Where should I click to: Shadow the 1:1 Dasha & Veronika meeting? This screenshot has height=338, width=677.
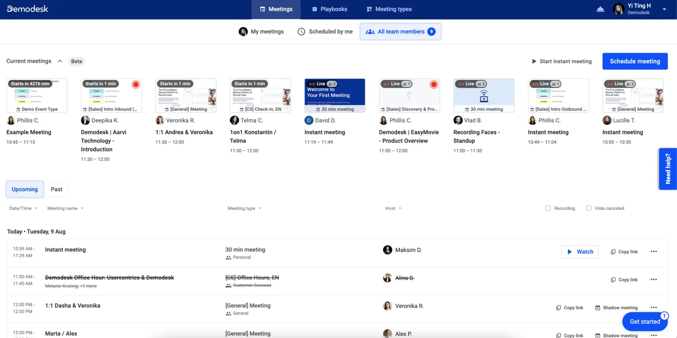pyautogui.click(x=616, y=307)
